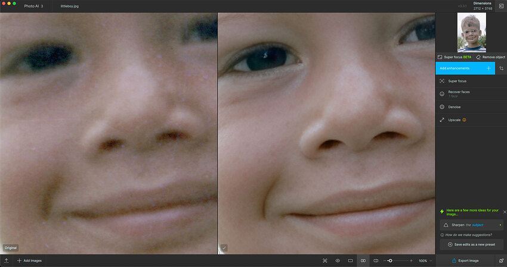Click the zoom out minus icon
This screenshot has height=267, width=507.
pos(385,260)
